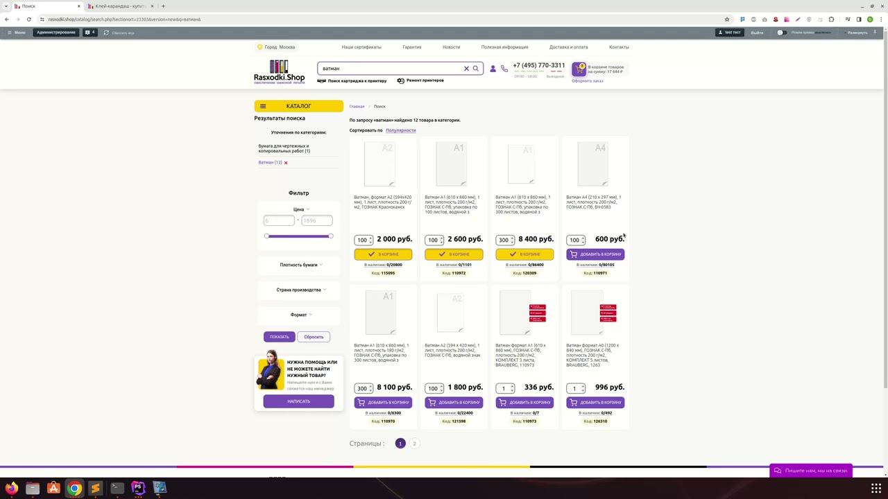
Task: Clear the search field with the X icon
Action: pyautogui.click(x=466, y=69)
